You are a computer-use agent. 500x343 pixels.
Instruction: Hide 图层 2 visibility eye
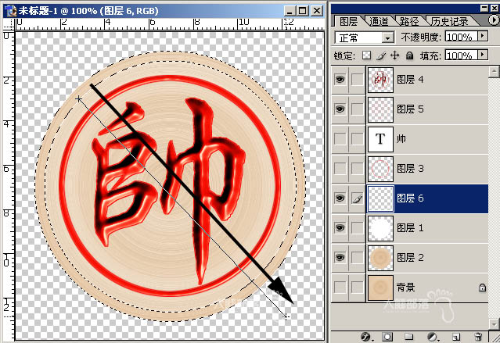coord(340,257)
